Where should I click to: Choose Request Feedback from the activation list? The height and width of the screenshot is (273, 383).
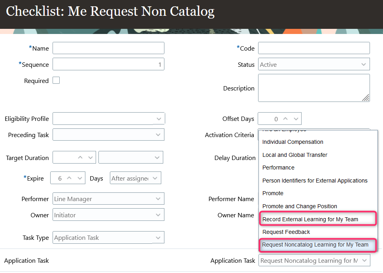285,232
